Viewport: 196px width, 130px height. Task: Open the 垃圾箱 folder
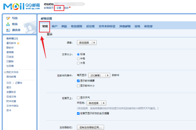10,66
